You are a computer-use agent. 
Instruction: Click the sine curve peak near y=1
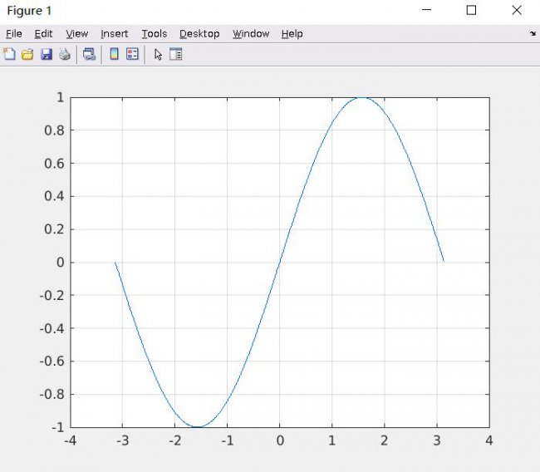[x=361, y=98]
